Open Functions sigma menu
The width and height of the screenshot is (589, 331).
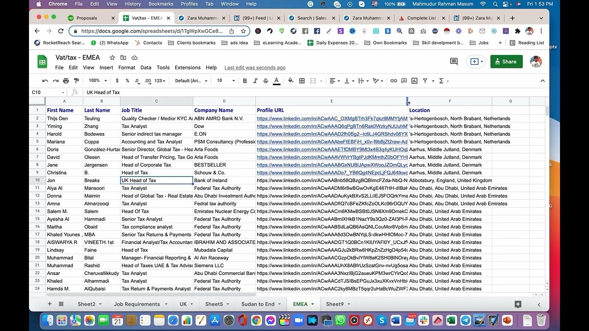pyautogui.click(x=443, y=81)
